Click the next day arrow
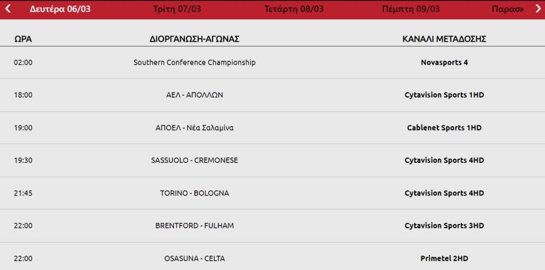 [x=538, y=9]
